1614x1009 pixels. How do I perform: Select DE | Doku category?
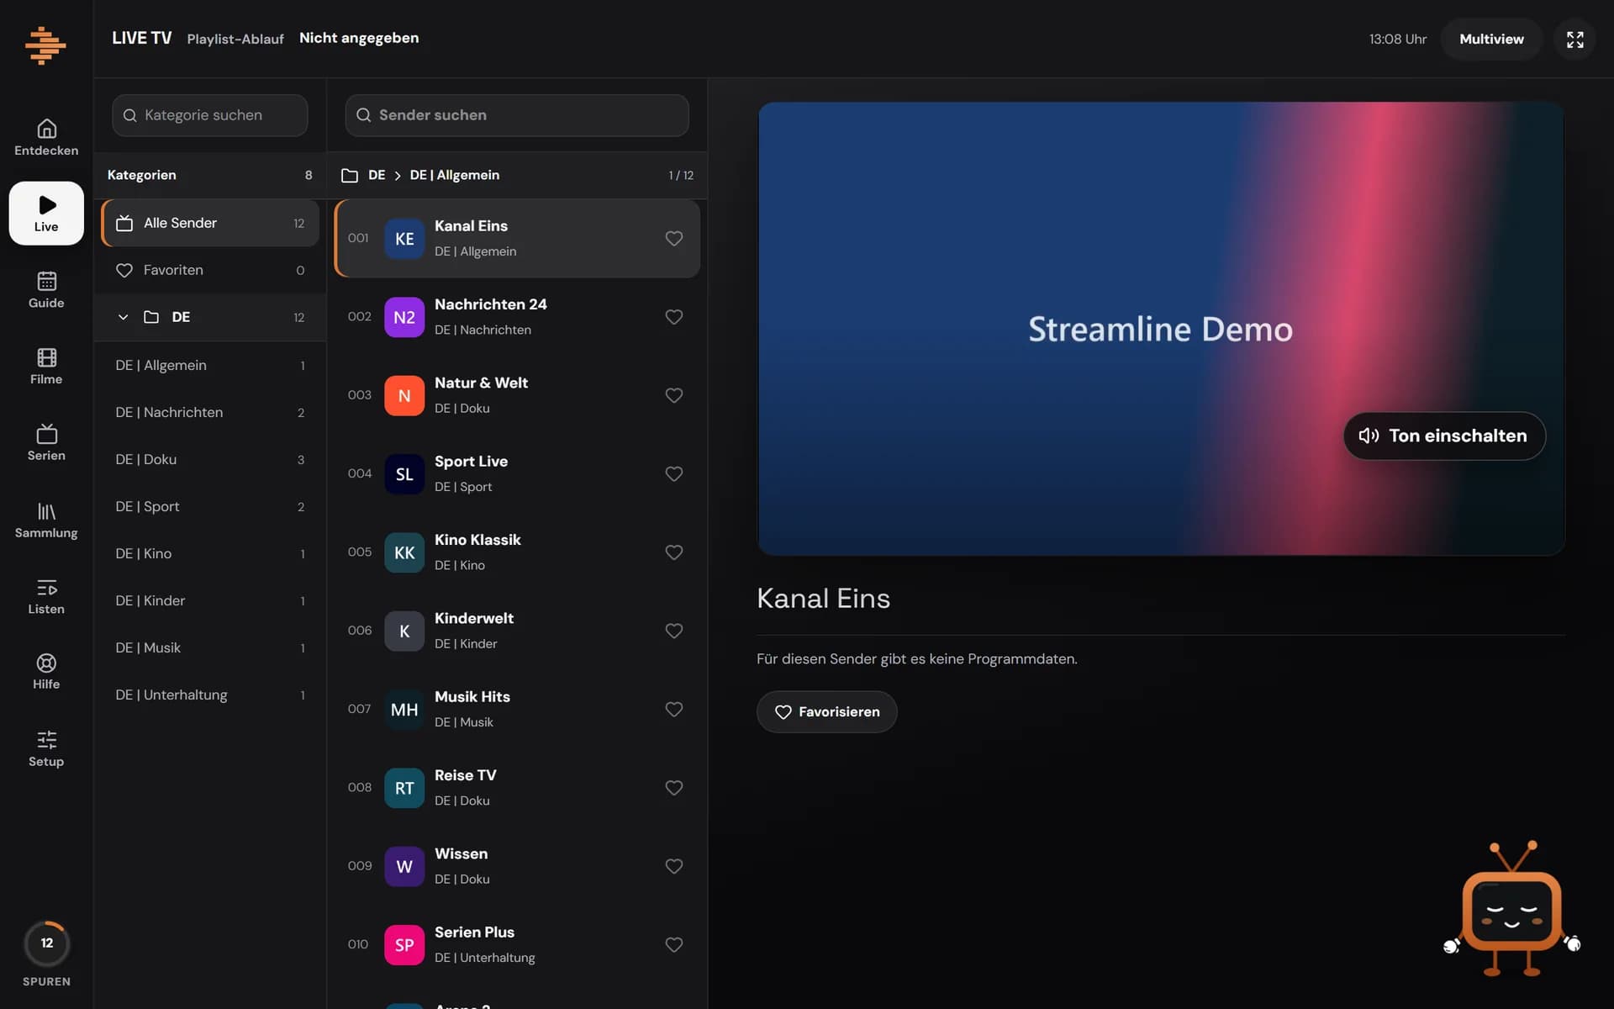point(210,459)
